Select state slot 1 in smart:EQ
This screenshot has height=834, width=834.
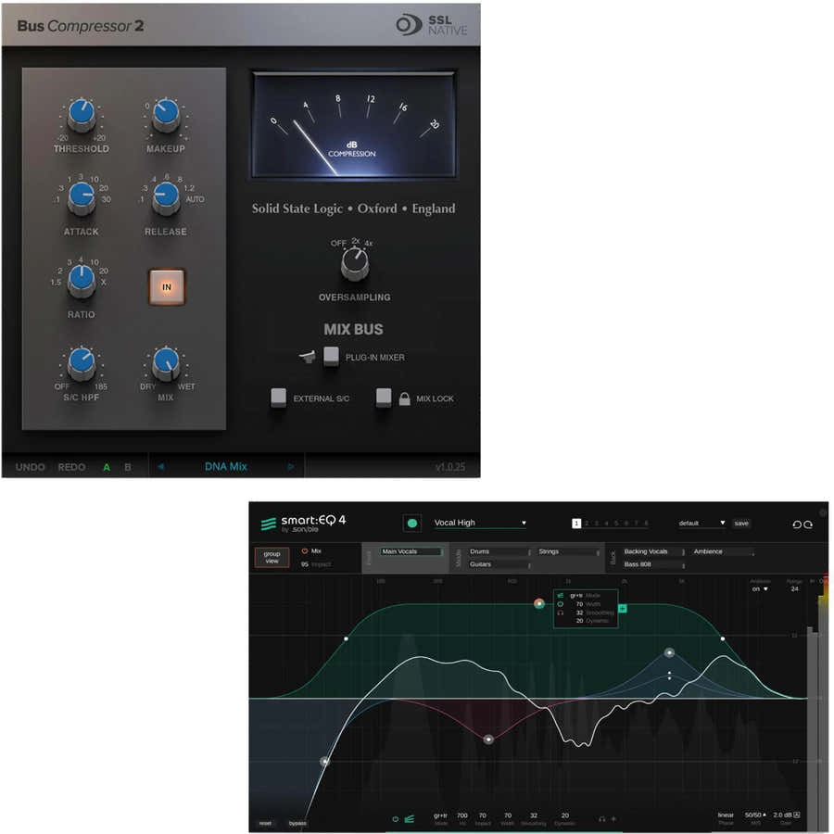576,524
